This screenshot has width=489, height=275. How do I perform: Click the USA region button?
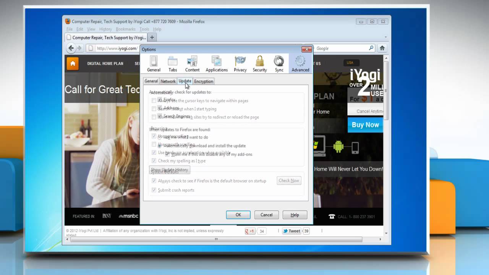tap(350, 63)
